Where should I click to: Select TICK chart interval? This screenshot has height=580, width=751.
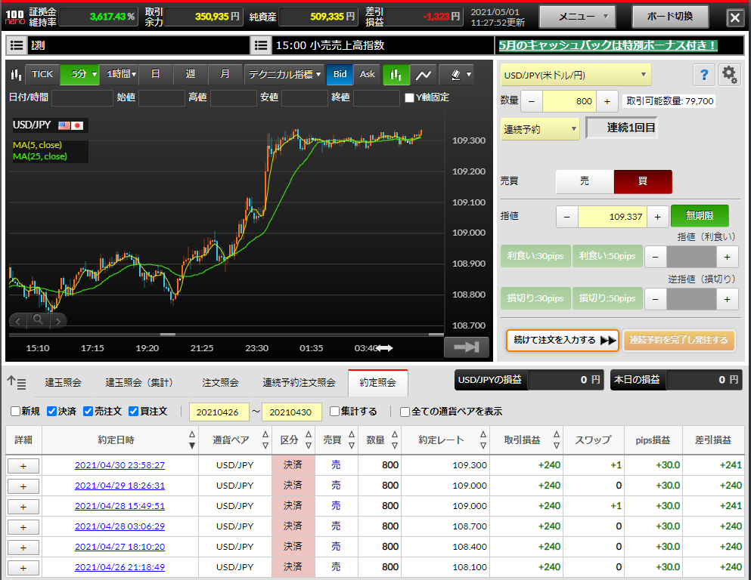pyautogui.click(x=42, y=75)
